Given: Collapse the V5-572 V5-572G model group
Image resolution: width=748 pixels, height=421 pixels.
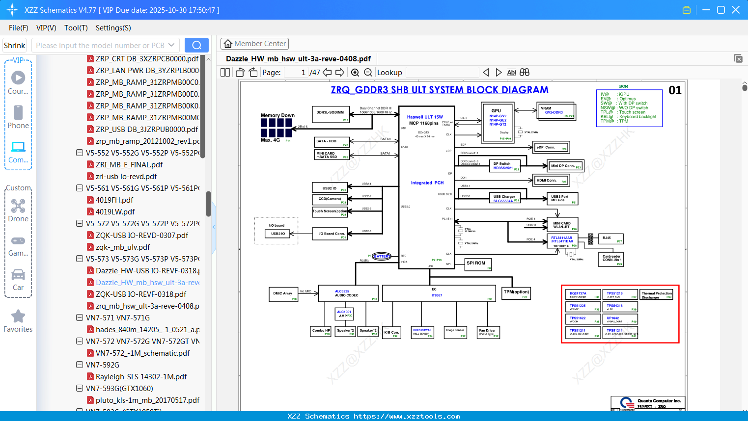Looking at the screenshot, I should pyautogui.click(x=80, y=223).
